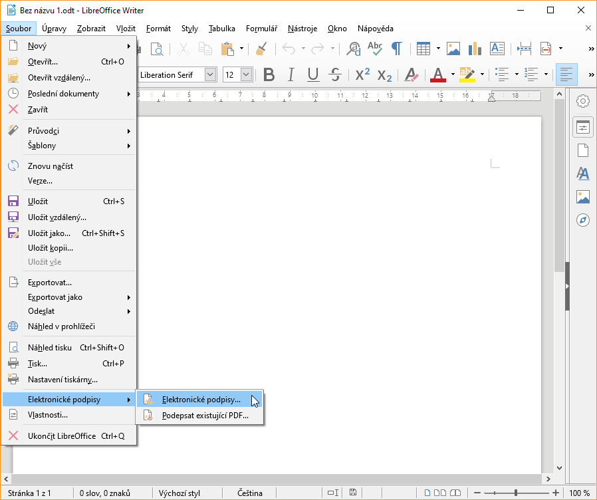
Task: Toggle Italic formatting
Action: coord(291,74)
